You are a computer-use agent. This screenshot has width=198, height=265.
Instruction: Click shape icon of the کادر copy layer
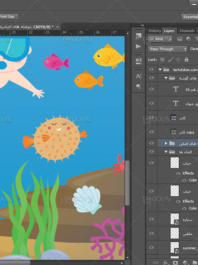pos(173,132)
